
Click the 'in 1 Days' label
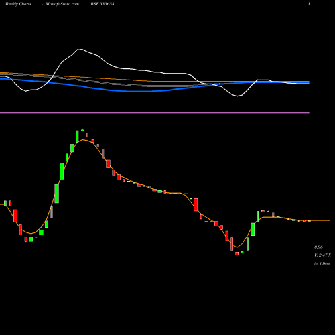point(322,263)
